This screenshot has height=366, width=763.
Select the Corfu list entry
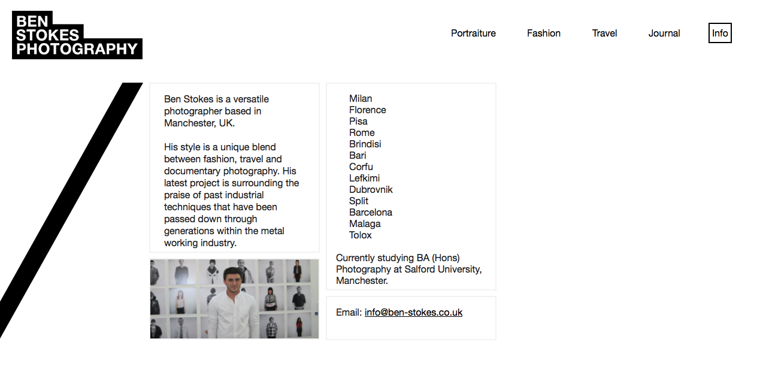click(361, 167)
